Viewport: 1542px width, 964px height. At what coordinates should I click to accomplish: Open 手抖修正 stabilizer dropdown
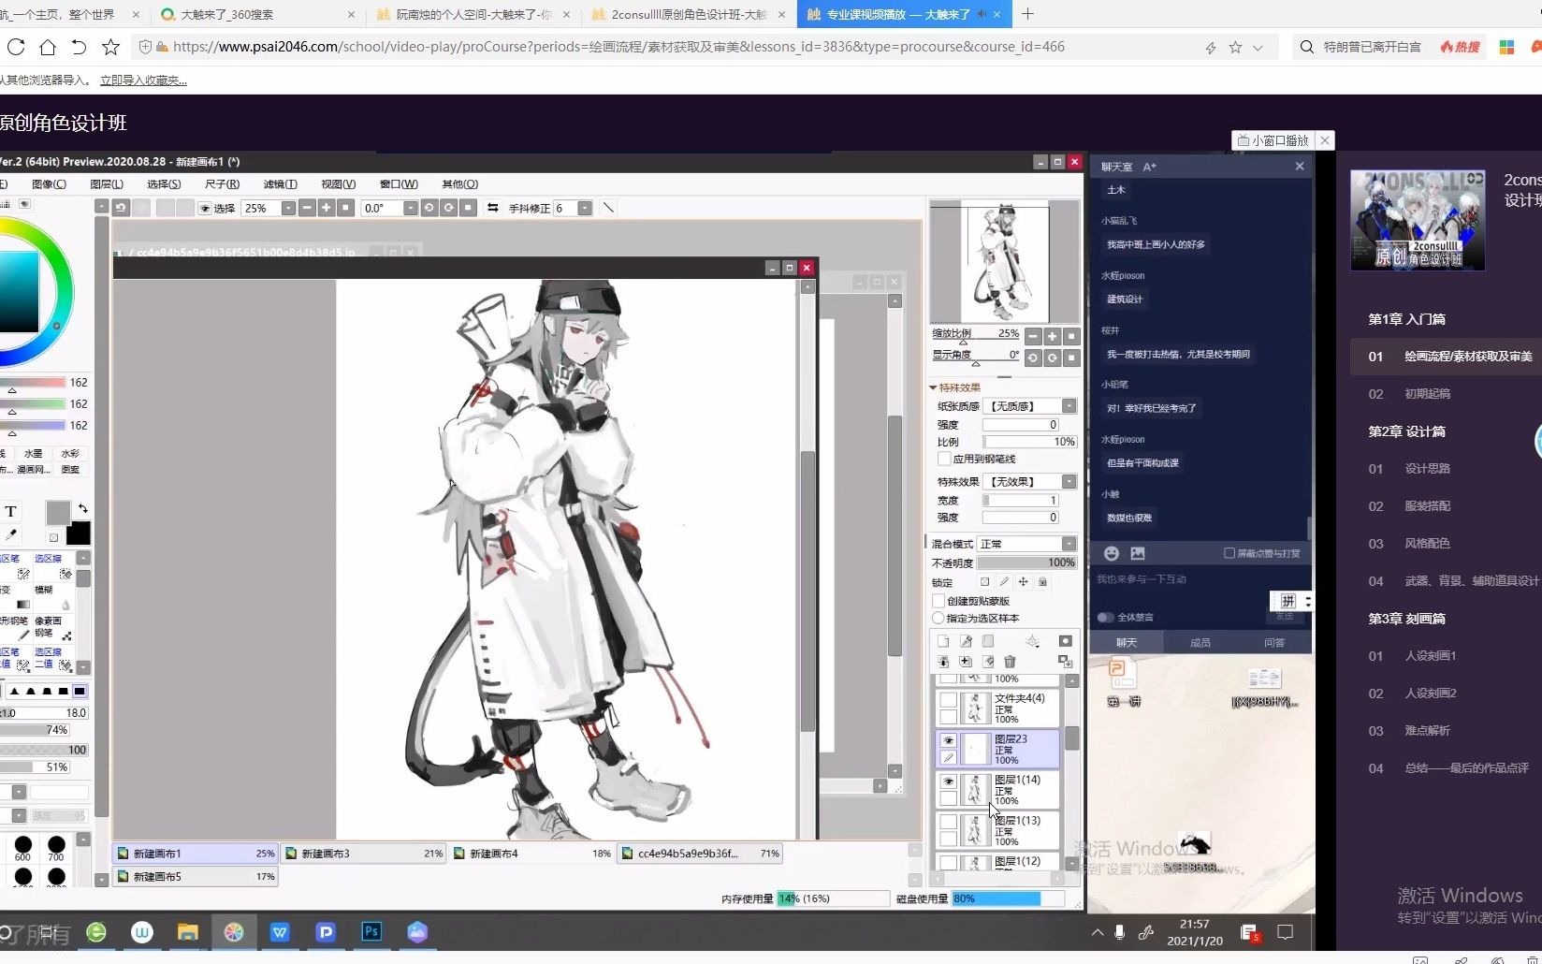tap(585, 208)
